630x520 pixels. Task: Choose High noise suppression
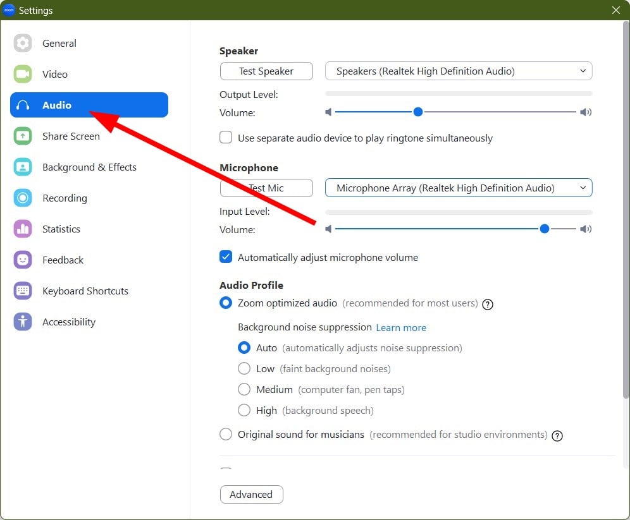244,410
